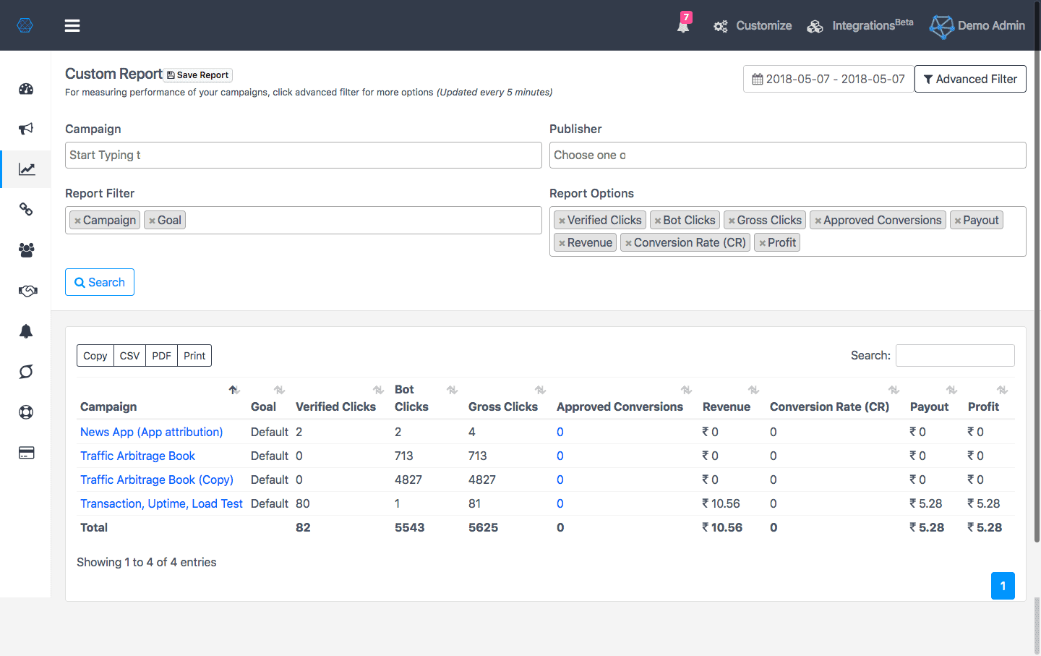Open the links chain sidebar icon

26,210
